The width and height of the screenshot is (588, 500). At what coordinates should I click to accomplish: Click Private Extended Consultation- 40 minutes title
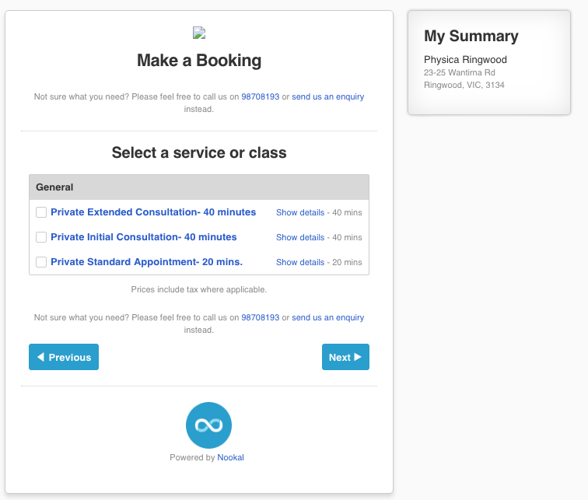click(x=153, y=212)
